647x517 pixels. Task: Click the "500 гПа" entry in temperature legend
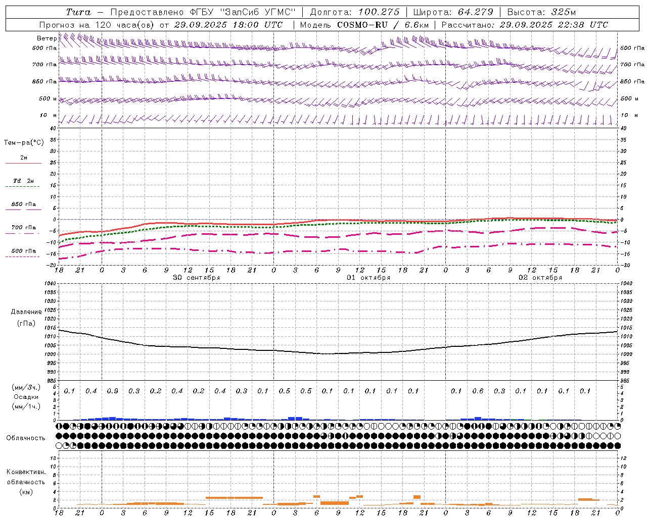[23, 251]
